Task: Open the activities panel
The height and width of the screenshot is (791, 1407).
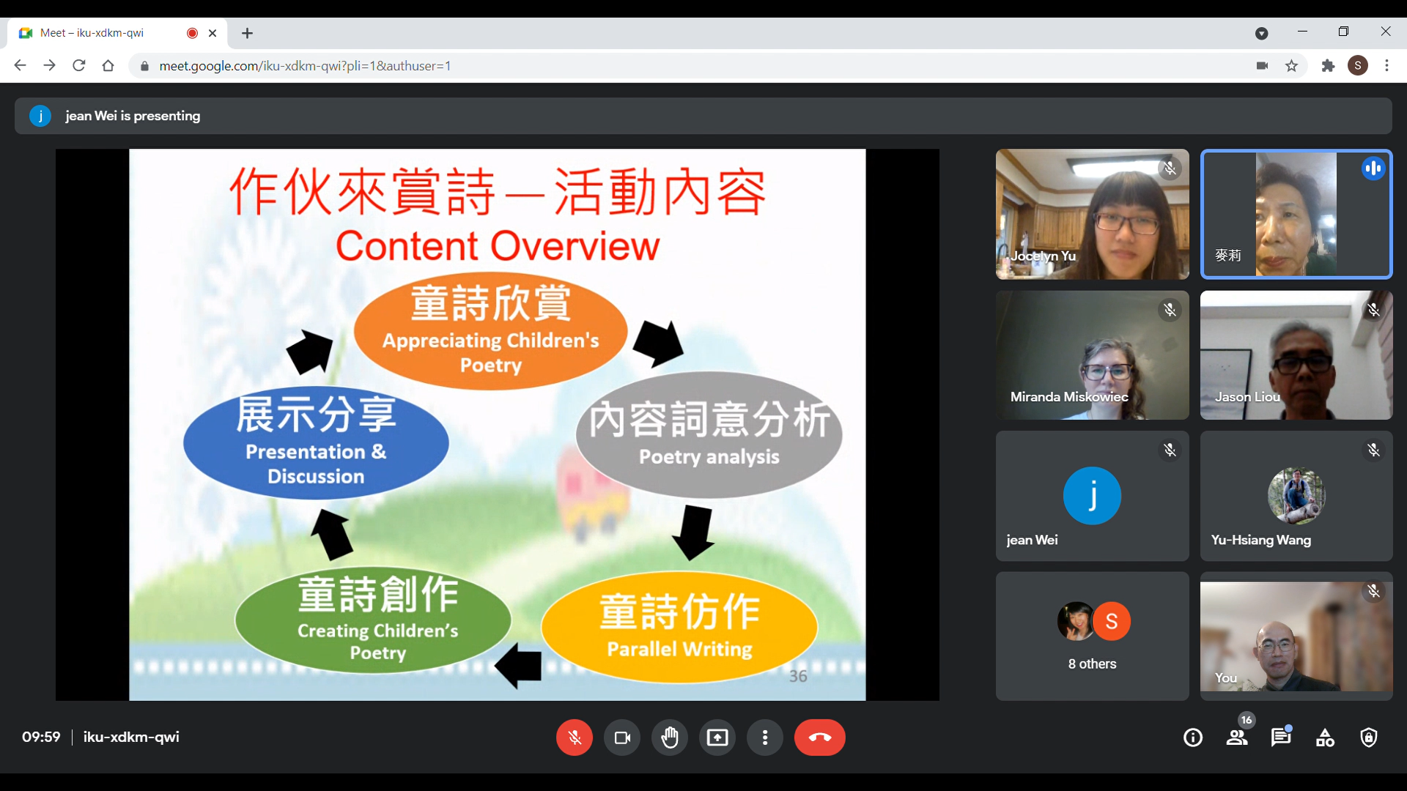Action: click(x=1325, y=738)
